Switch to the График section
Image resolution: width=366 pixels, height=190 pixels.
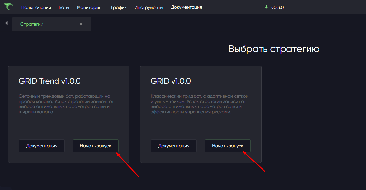(119, 7)
